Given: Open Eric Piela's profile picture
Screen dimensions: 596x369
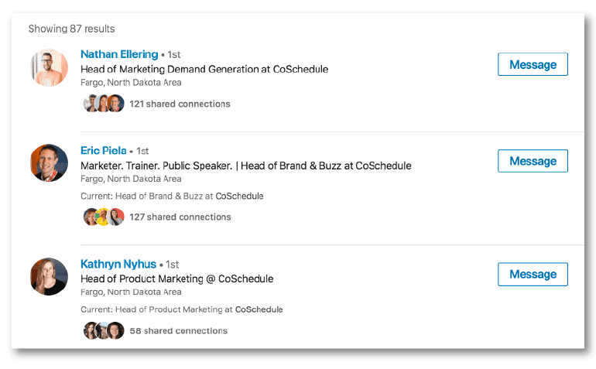Looking at the screenshot, I should [x=50, y=162].
